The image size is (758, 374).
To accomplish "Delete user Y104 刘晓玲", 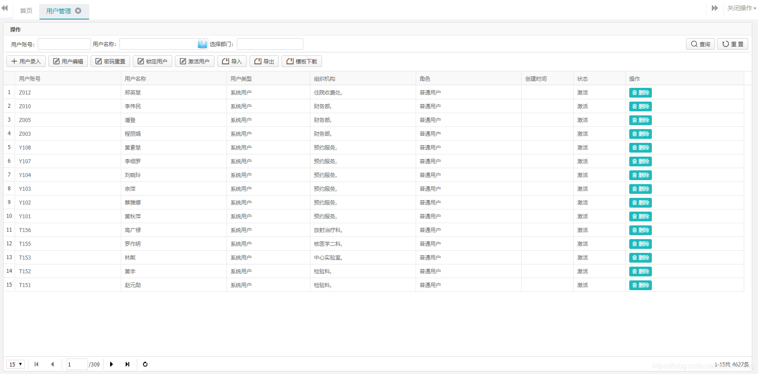I will 640,175.
